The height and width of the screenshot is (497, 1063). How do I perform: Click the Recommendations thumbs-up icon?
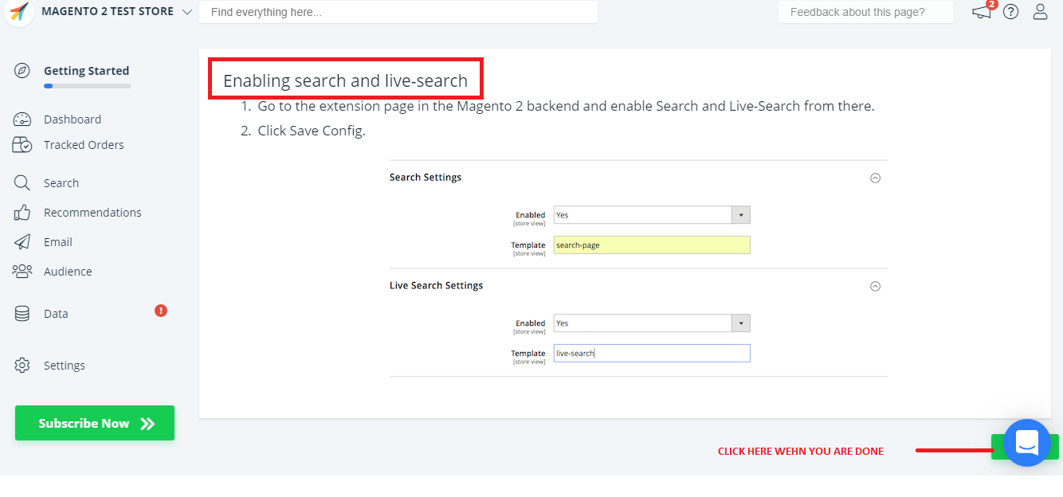coord(22,213)
